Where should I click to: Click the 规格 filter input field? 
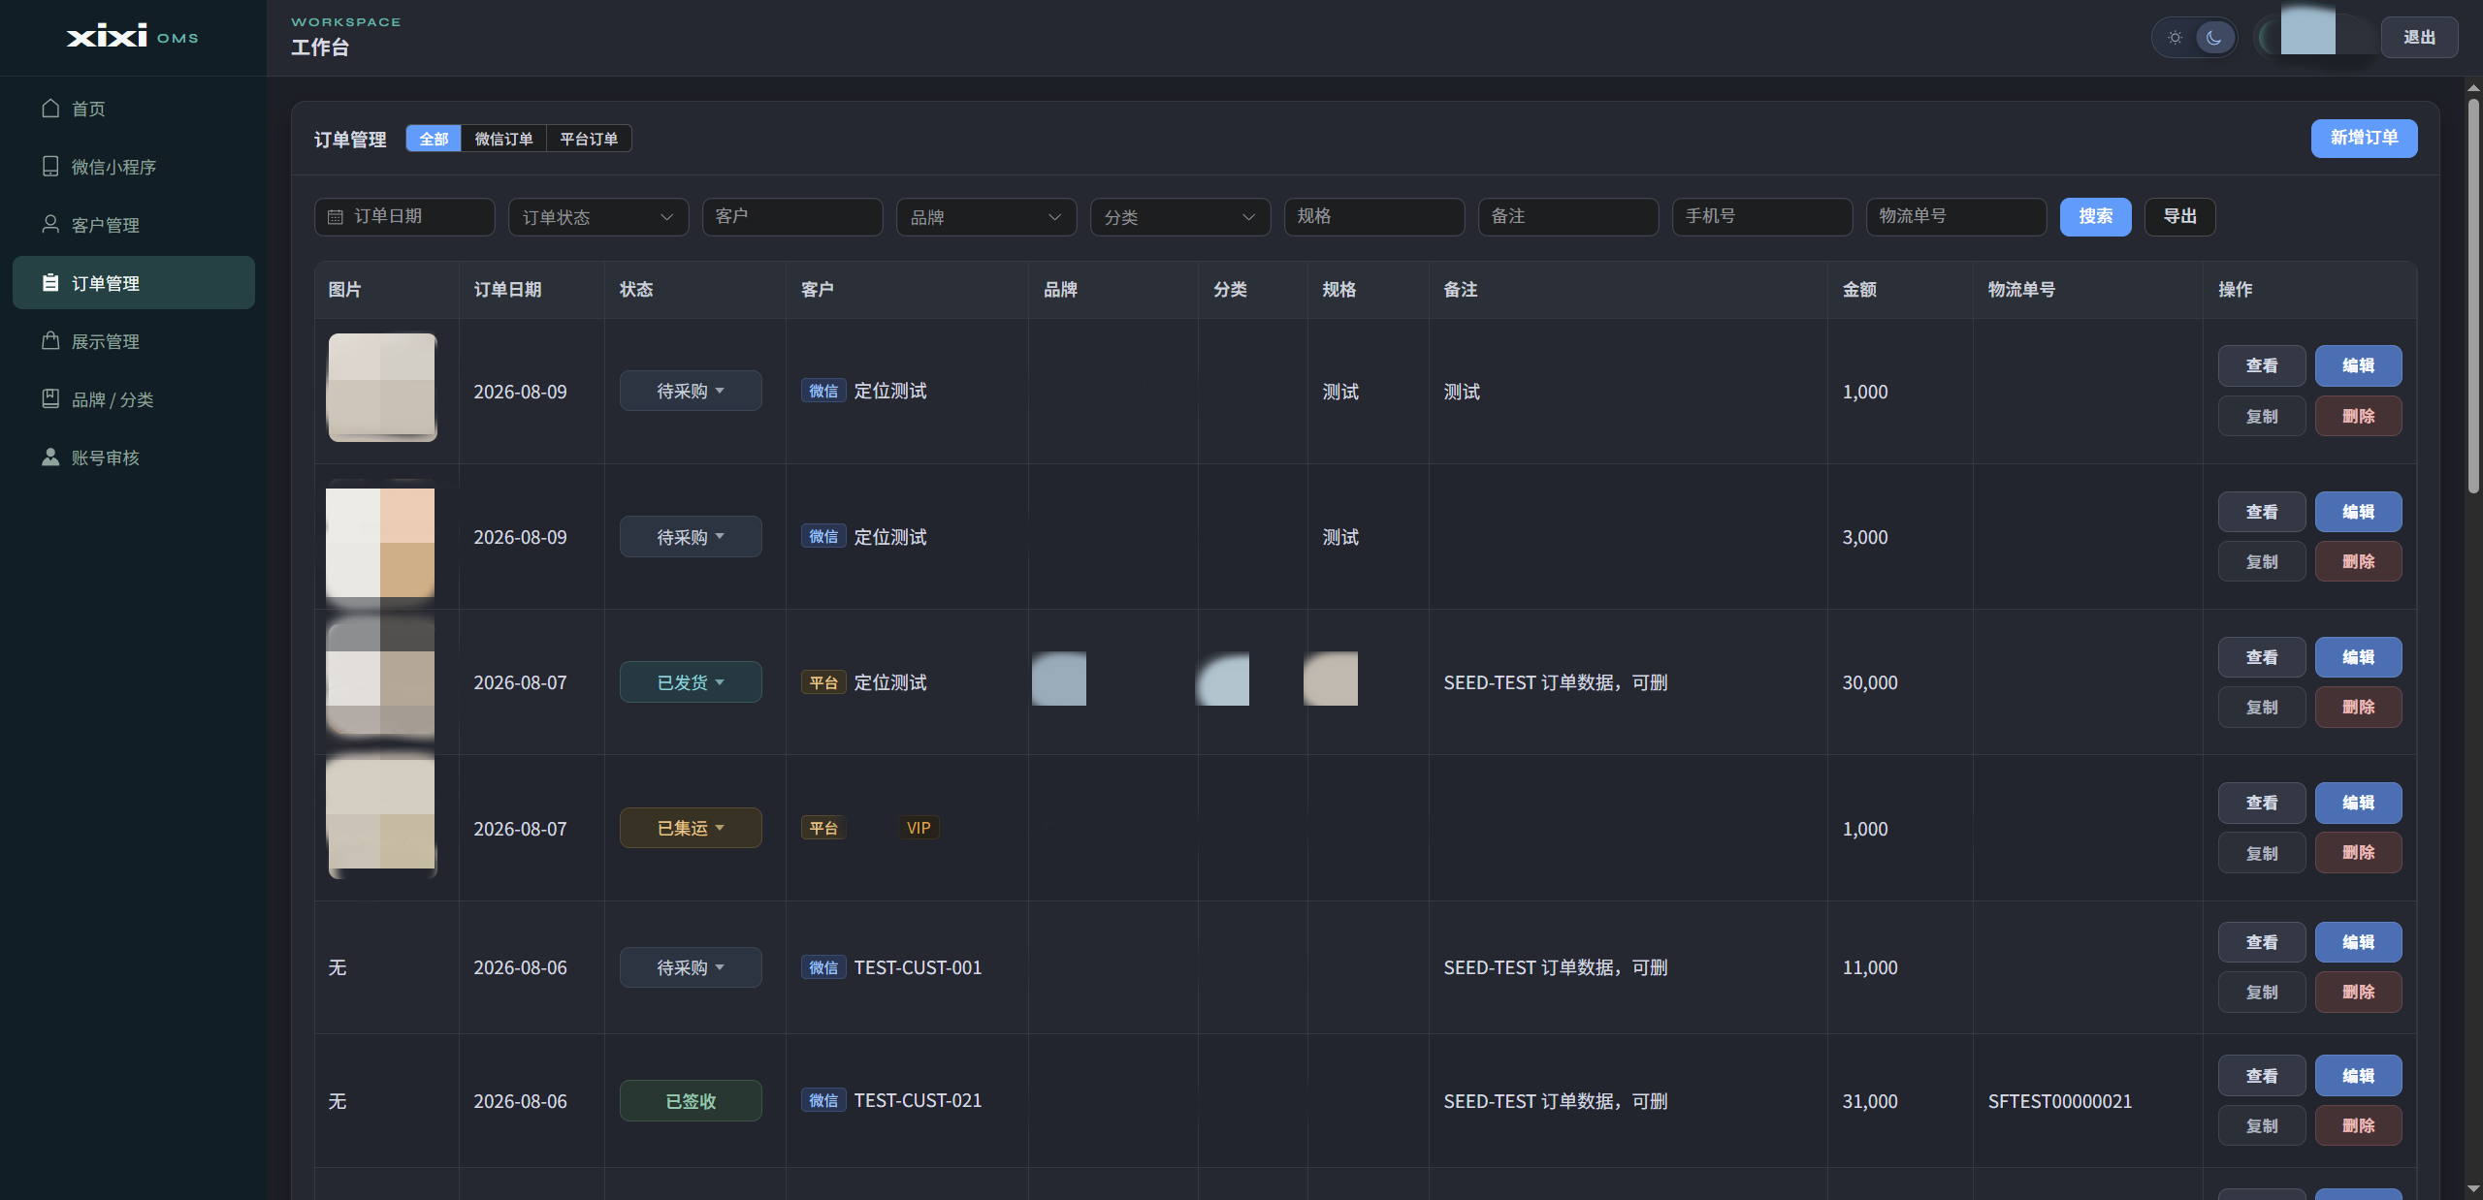tap(1374, 217)
